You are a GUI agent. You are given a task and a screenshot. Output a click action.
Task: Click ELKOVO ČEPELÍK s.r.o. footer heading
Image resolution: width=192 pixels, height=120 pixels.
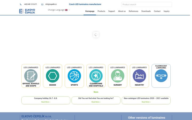(37, 116)
